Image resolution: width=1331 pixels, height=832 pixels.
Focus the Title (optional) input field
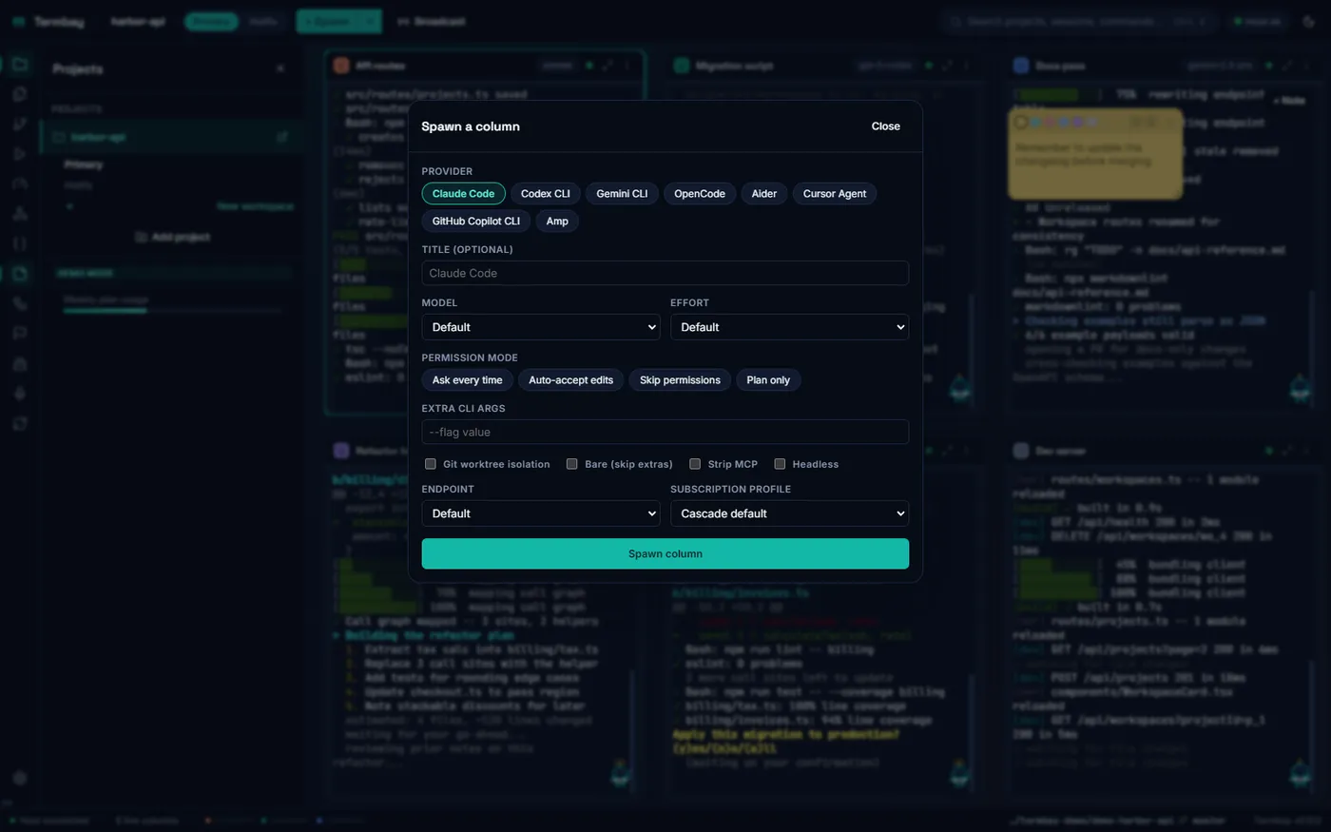[665, 273]
